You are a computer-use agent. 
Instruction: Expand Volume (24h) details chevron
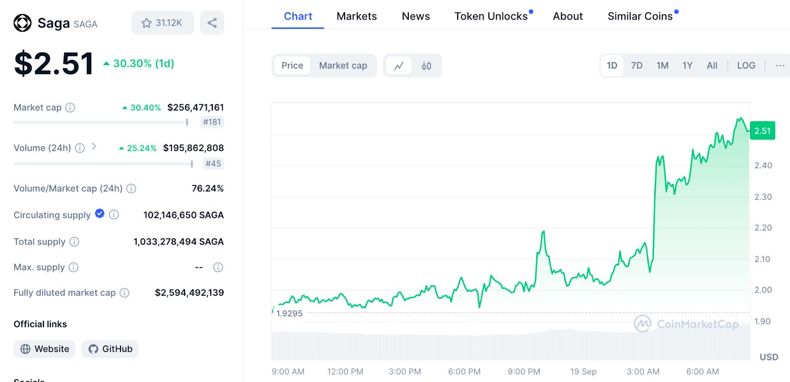[94, 147]
